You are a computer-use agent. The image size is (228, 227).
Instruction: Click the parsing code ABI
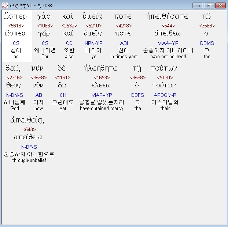(x=124, y=43)
